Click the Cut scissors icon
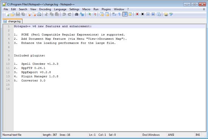The height and width of the screenshot is (139, 208). 46,14
